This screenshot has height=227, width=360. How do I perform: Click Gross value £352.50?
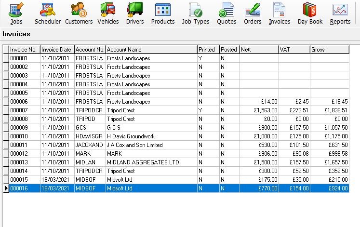[x=330, y=171]
